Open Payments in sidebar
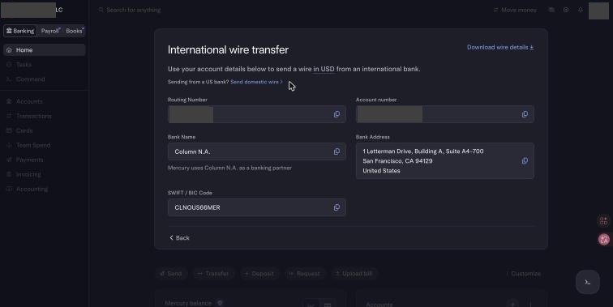This screenshot has width=613, height=307. [x=44, y=160]
